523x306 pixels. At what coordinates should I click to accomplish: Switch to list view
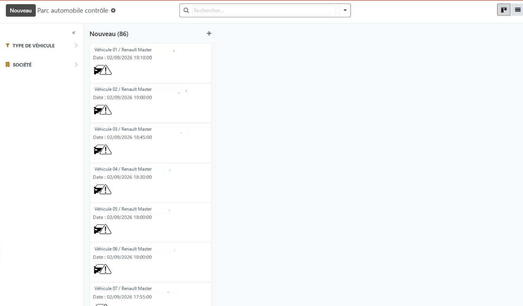517,10
